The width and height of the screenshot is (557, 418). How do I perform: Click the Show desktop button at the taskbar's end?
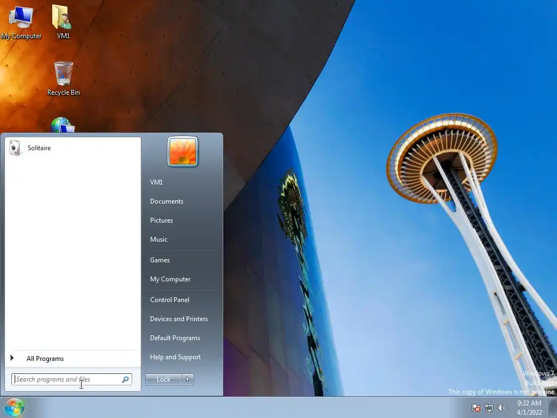tap(553, 407)
